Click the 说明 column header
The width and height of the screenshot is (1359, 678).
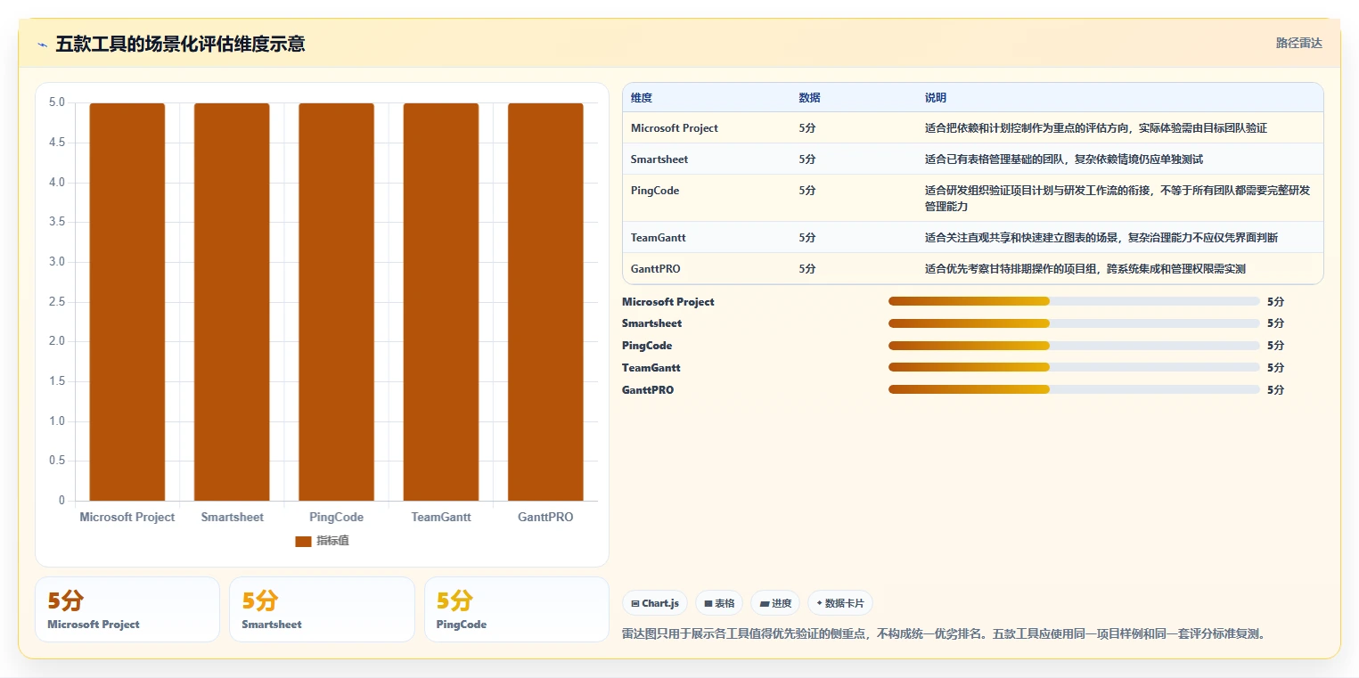pyautogui.click(x=936, y=98)
